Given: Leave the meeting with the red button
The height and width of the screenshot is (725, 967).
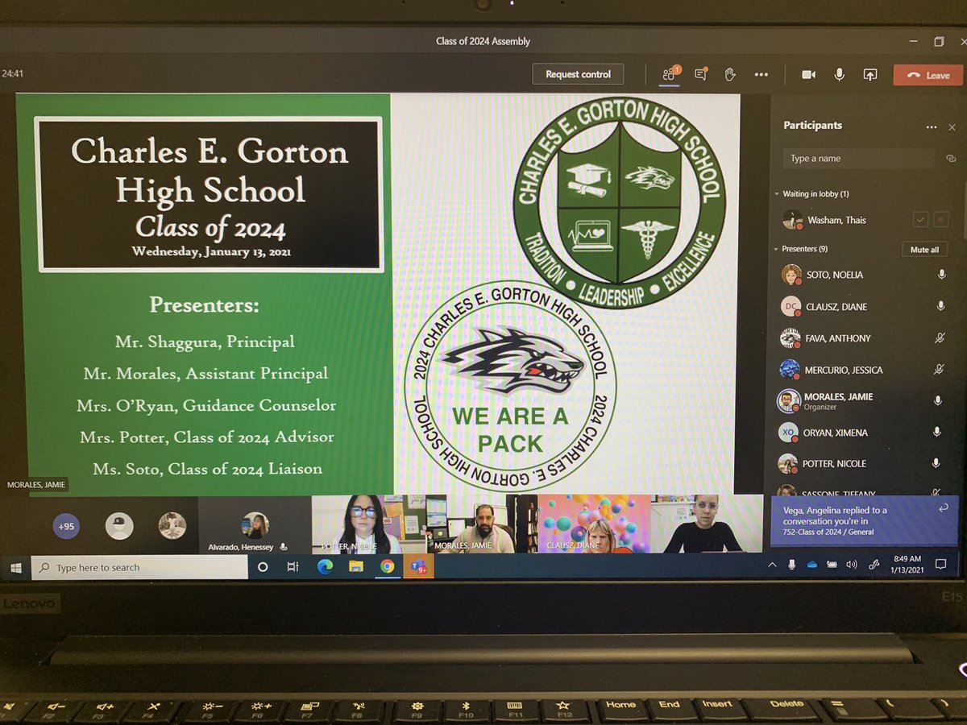Looking at the screenshot, I should click(928, 75).
